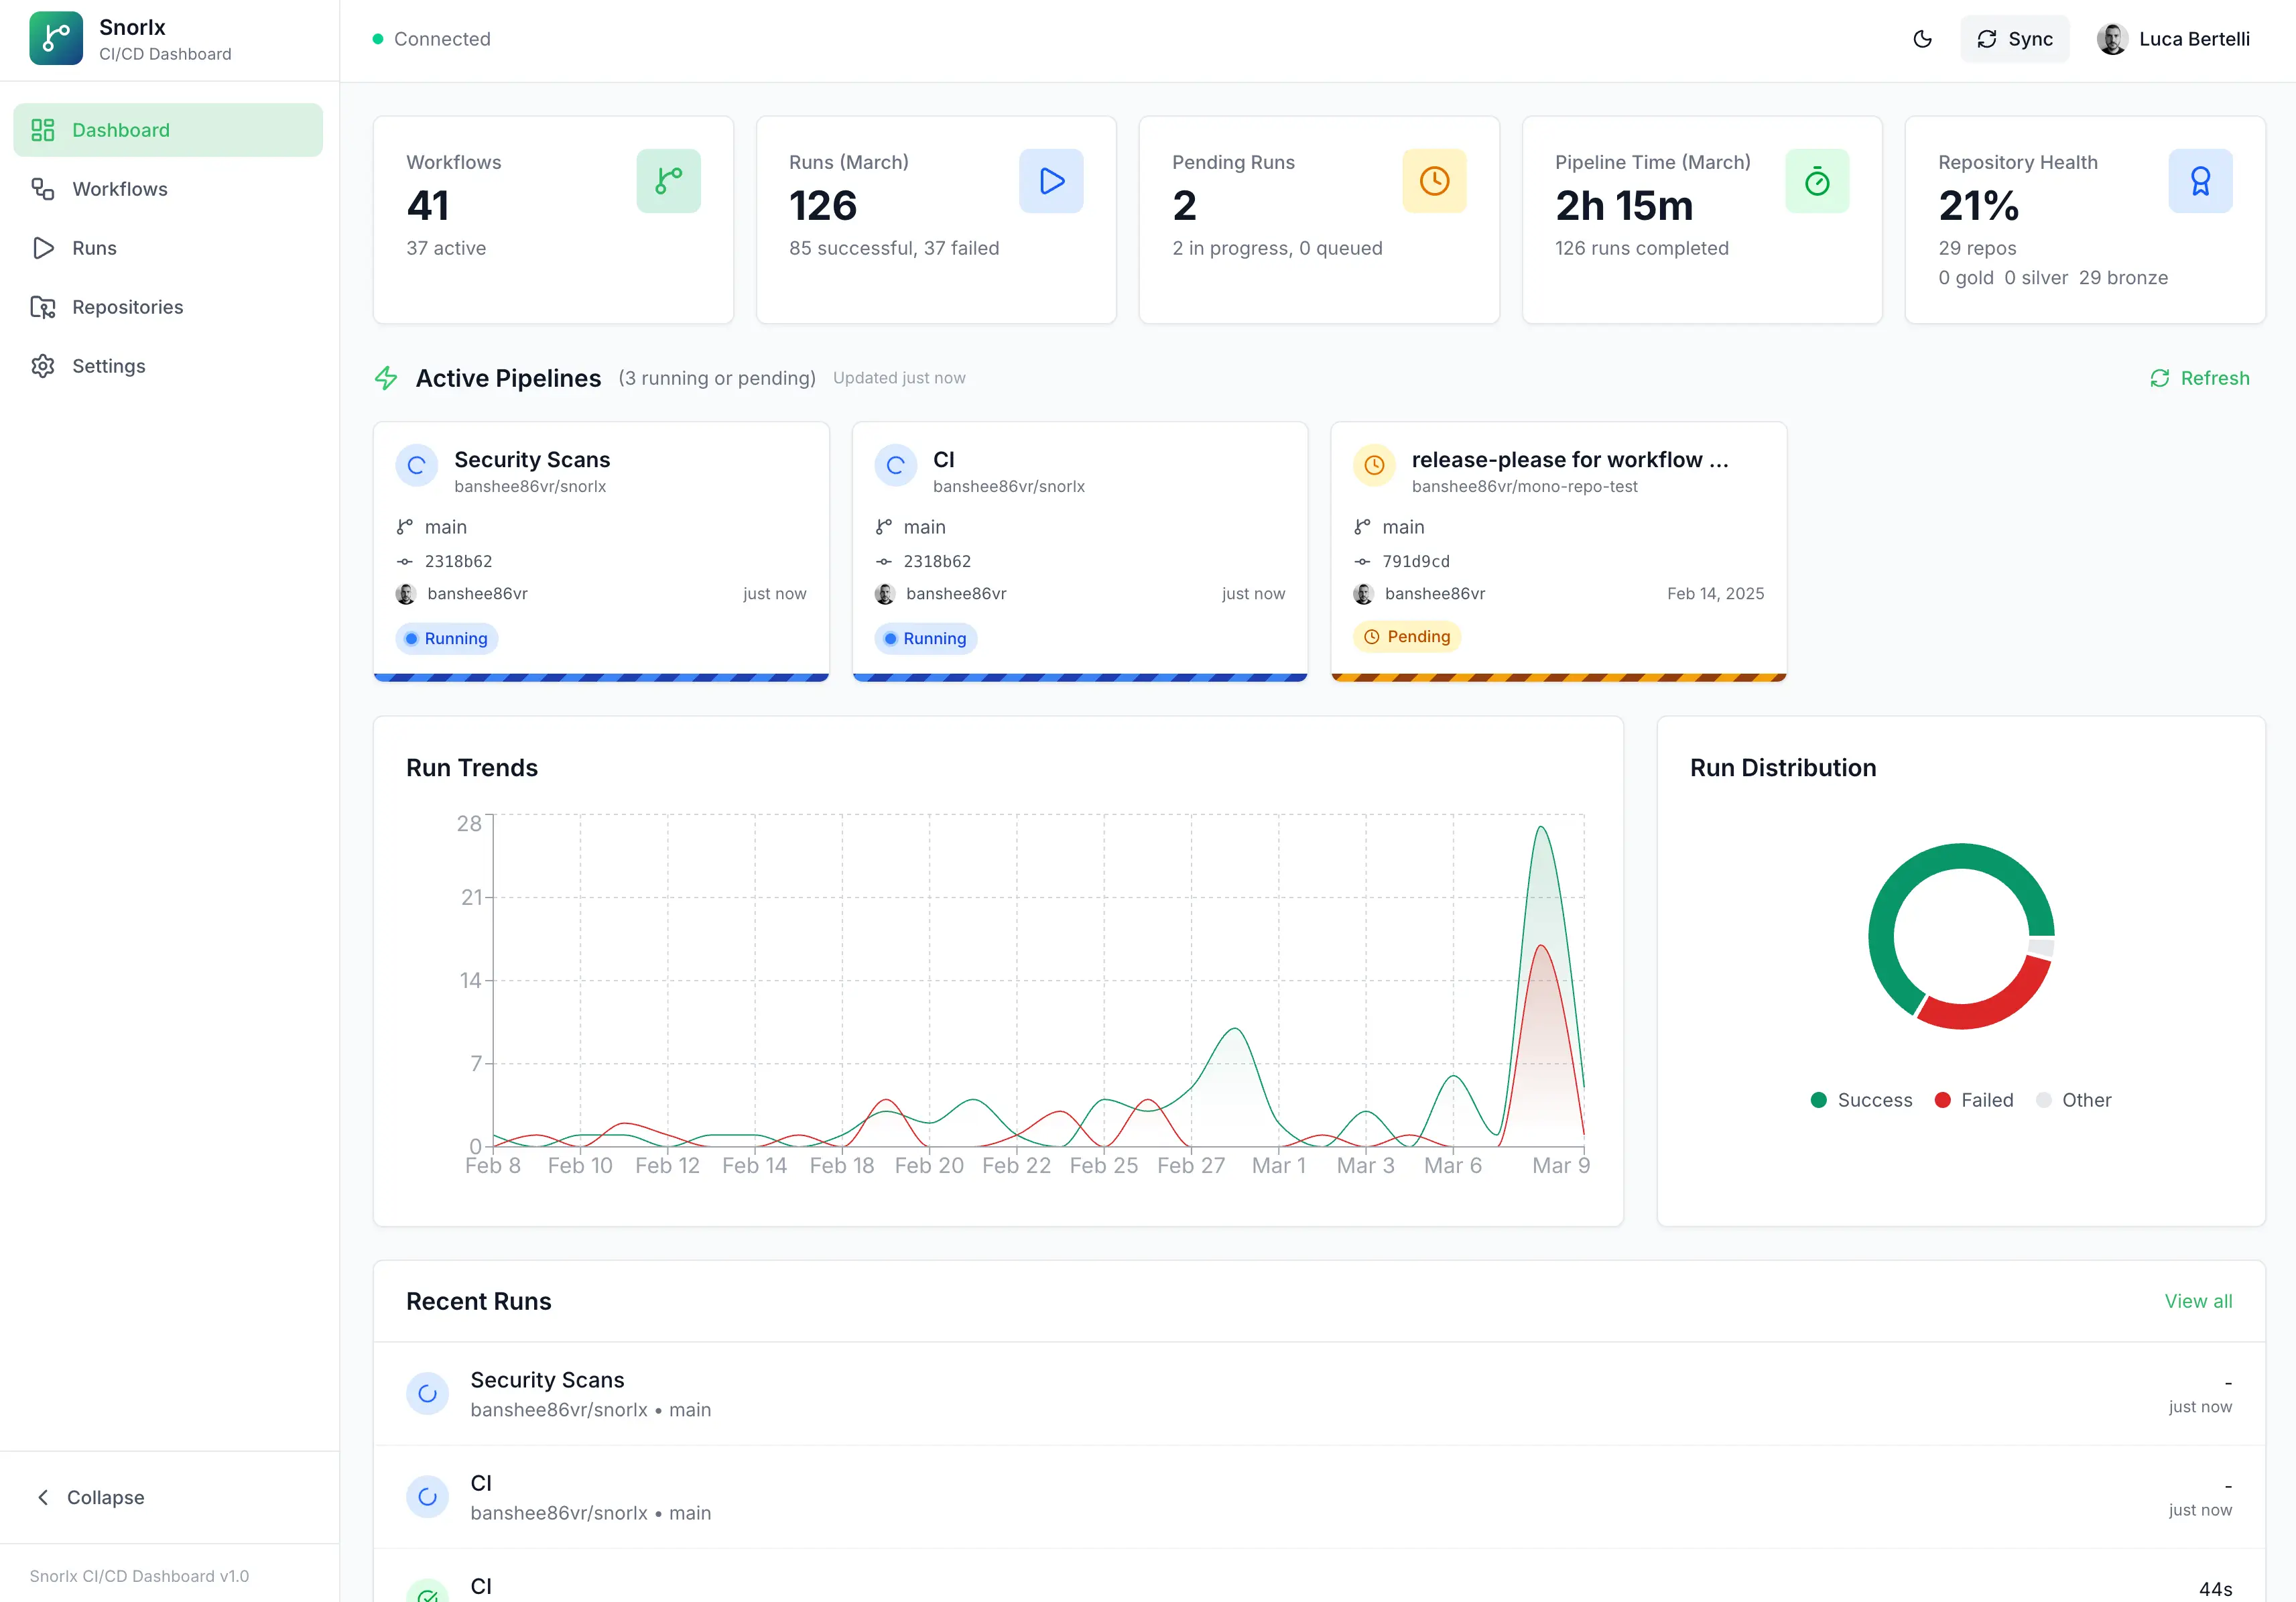This screenshot has width=2296, height=1602.
Task: Open the Security Scans pipeline card title
Action: 532,460
